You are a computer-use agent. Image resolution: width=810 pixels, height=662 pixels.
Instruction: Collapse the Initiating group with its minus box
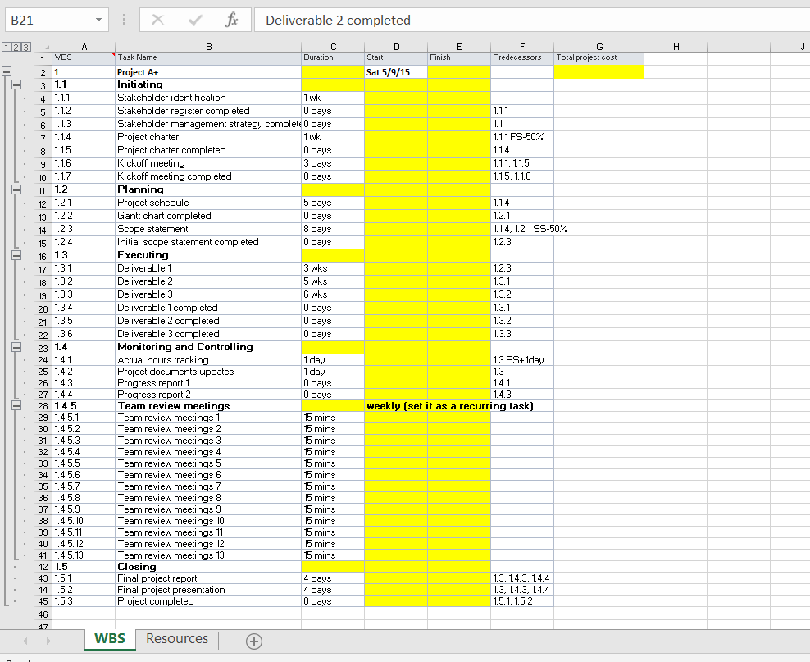[18, 84]
